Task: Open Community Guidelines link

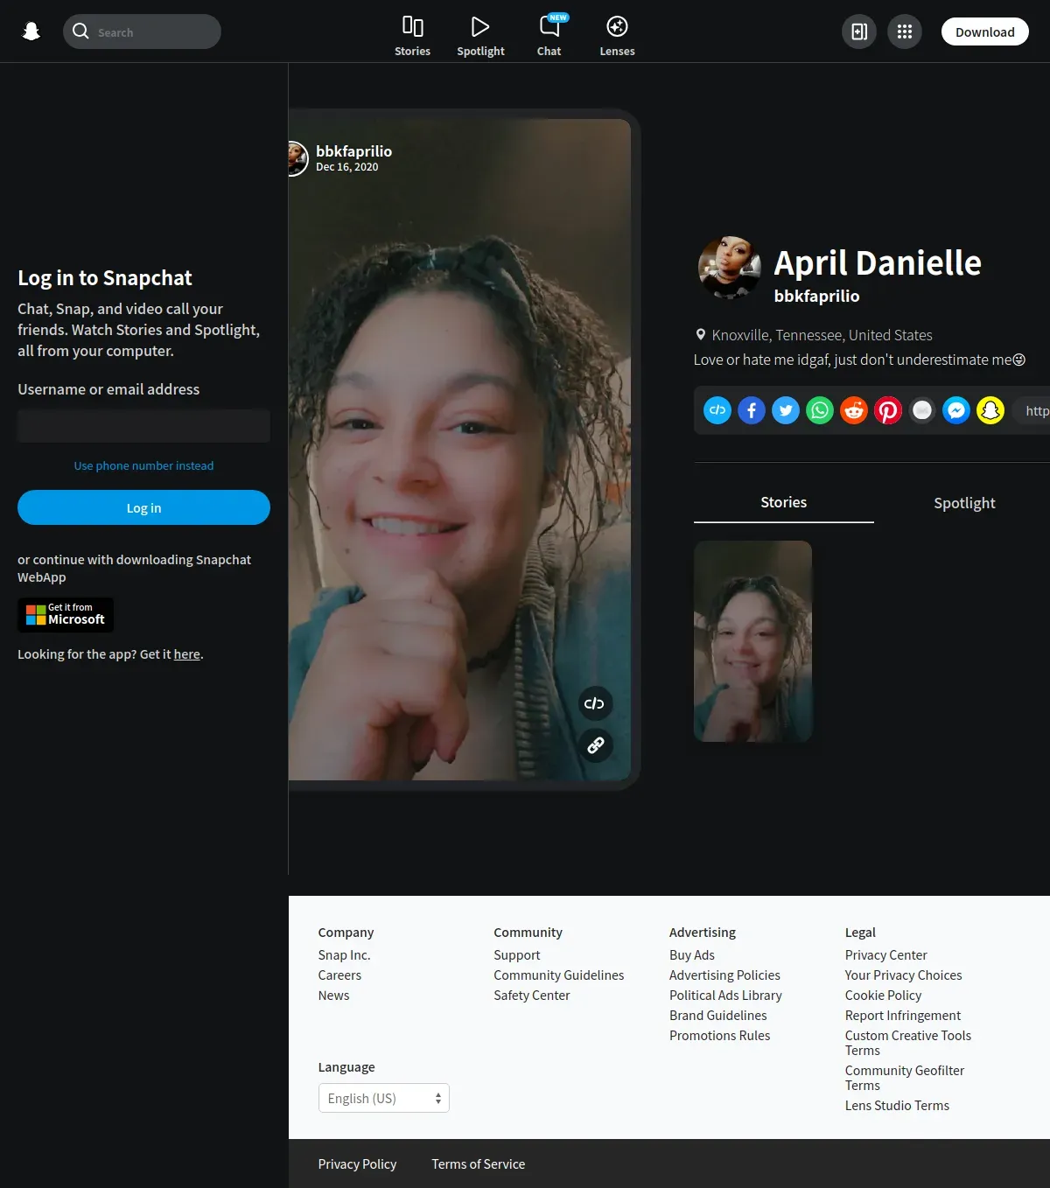Action: (x=559, y=975)
